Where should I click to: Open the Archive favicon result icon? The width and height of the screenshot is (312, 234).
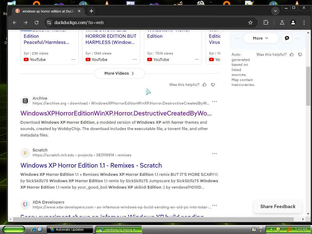click(25, 101)
